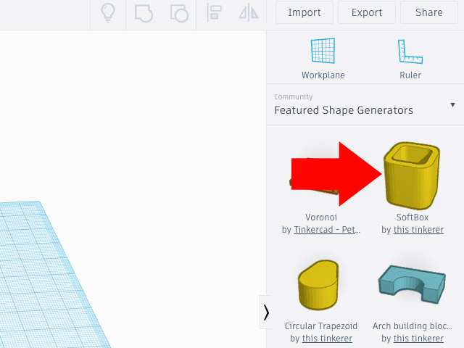The image size is (464, 348).
Task: Select the Ruler tool
Action: 410,59
